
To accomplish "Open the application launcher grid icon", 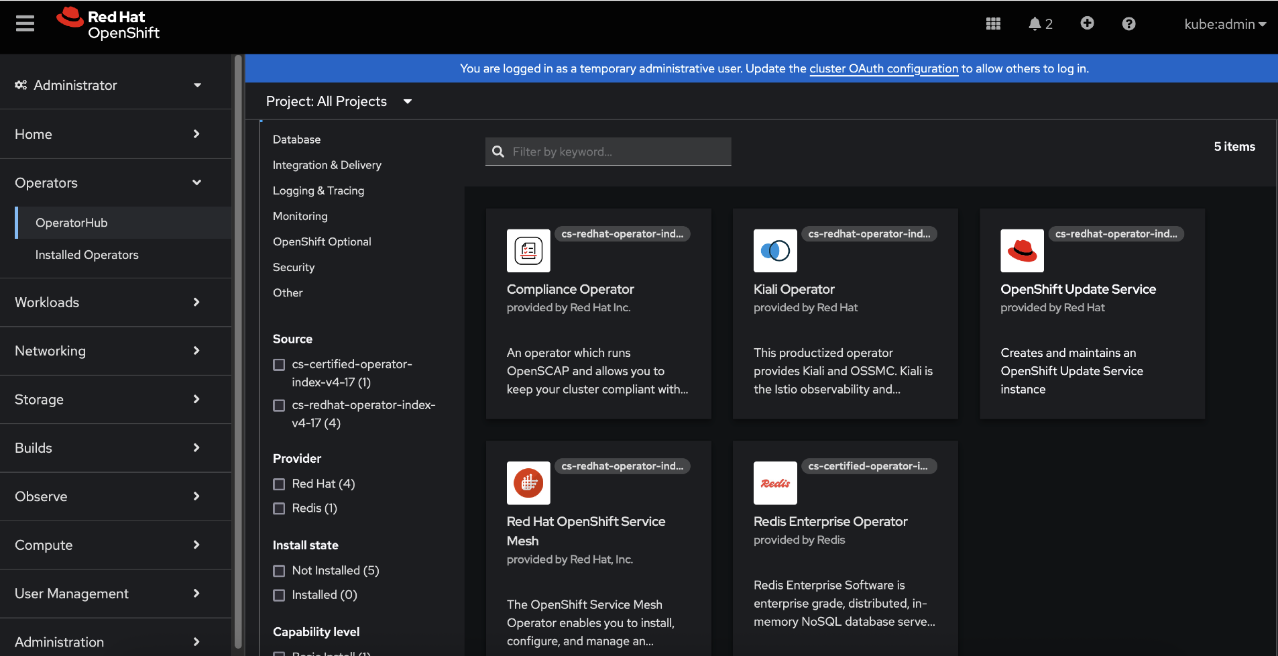I will (993, 24).
